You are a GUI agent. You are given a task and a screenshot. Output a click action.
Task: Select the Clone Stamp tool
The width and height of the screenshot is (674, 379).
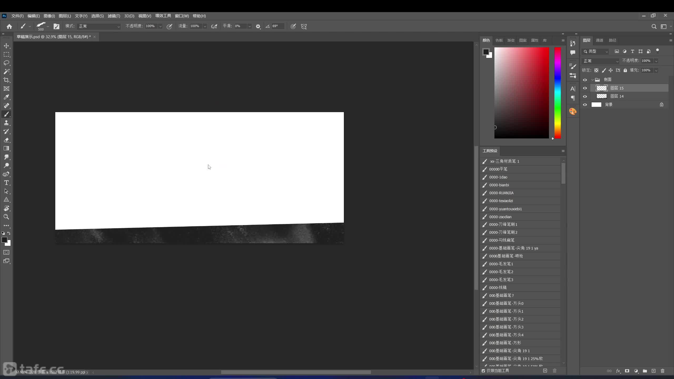6,123
